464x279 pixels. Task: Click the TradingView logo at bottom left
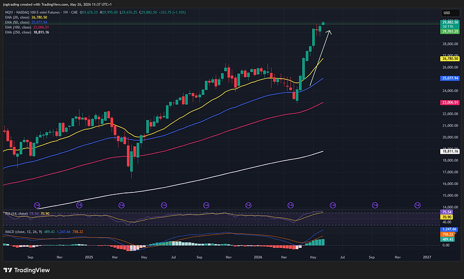click(x=27, y=270)
